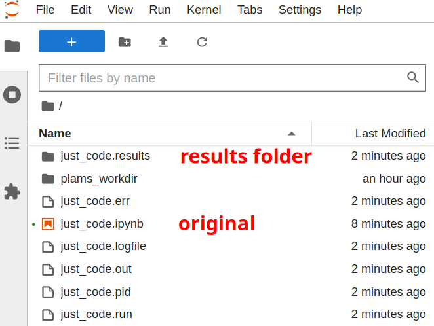Select the just_code.ipynb notebook
434x326 pixels.
click(x=102, y=224)
